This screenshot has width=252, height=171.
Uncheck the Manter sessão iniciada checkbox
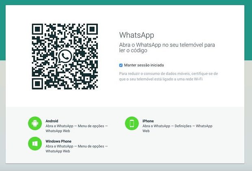tap(121, 65)
